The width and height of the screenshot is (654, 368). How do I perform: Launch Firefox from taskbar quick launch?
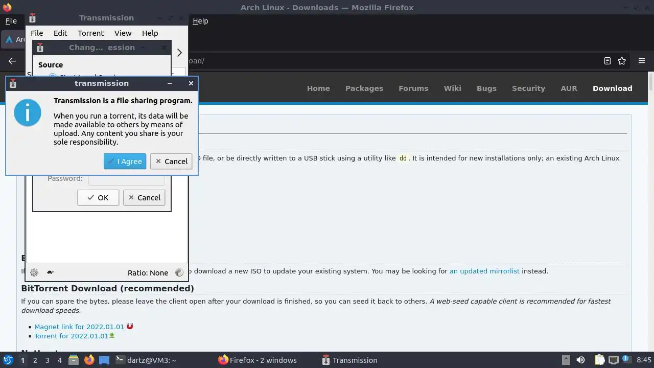point(89,360)
